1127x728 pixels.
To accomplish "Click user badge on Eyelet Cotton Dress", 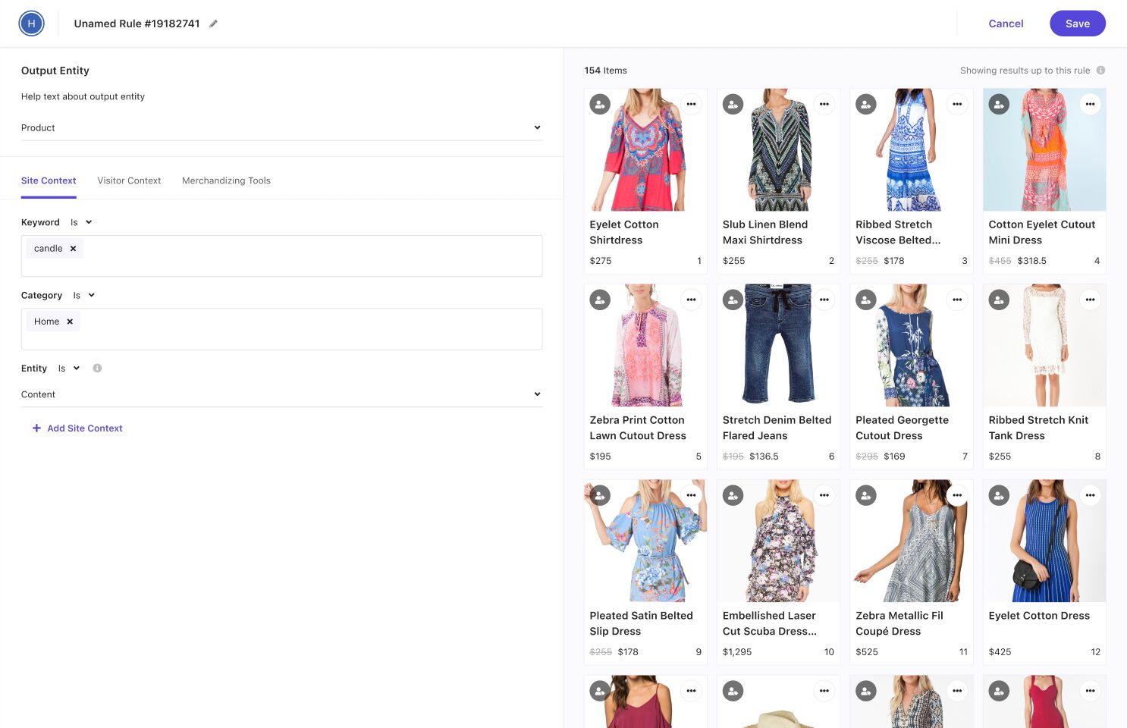I will 999,496.
